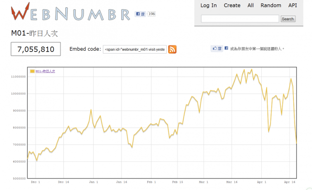Click the 5000000 y-axis label

pos(19,178)
